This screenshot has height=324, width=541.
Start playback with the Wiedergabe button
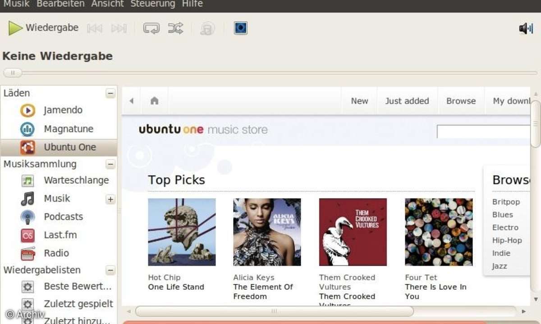point(43,28)
